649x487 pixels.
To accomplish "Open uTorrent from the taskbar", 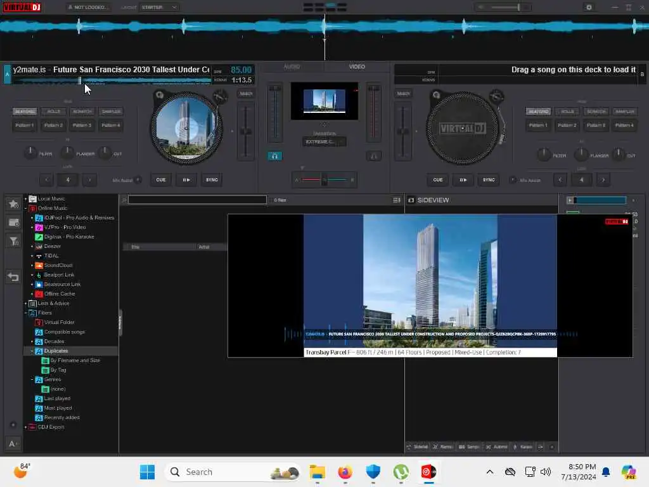I will tap(401, 472).
